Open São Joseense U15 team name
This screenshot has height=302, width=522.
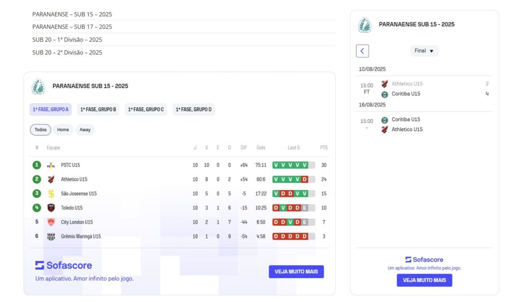pos(79,194)
